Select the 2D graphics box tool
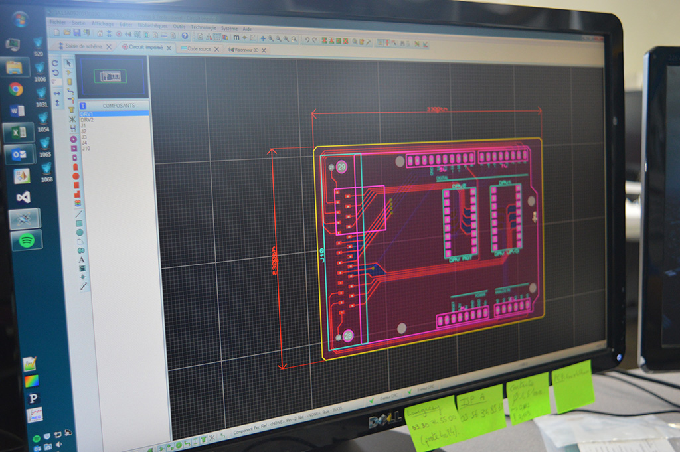Image resolution: width=680 pixels, height=452 pixels. (79, 224)
